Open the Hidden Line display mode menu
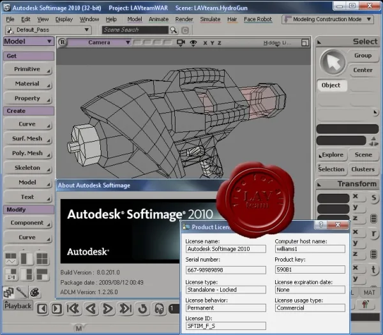This screenshot has height=335, width=383. coord(277,43)
